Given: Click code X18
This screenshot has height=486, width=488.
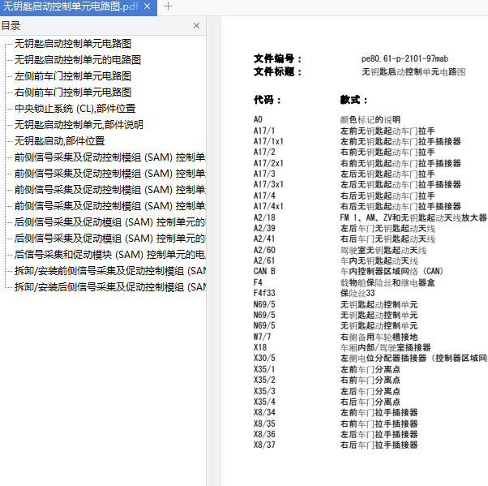Looking at the screenshot, I should coord(260,347).
